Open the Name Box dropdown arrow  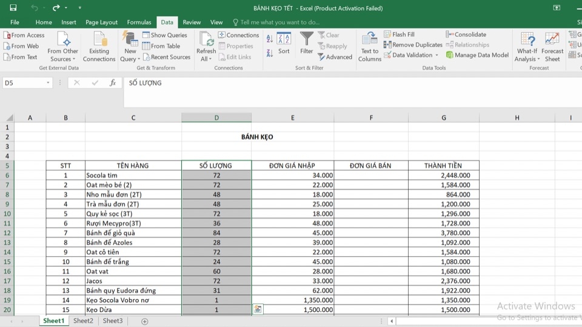48,83
